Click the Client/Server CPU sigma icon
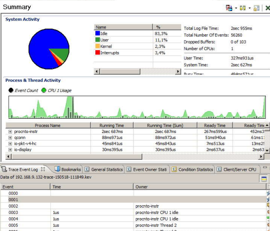Screen dimensions: 270x231 coord(219,169)
